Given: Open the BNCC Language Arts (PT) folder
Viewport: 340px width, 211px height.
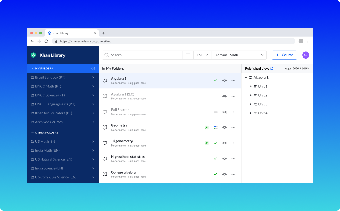Looking at the screenshot, I should point(63,104).
